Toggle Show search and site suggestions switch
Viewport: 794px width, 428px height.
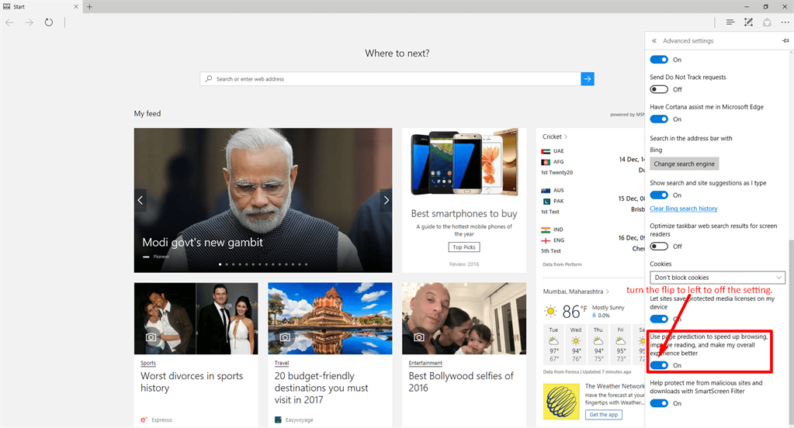659,195
